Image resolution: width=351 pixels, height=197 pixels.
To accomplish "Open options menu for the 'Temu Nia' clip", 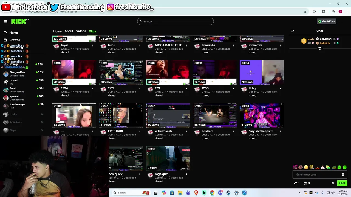I will pyautogui.click(x=233, y=45).
